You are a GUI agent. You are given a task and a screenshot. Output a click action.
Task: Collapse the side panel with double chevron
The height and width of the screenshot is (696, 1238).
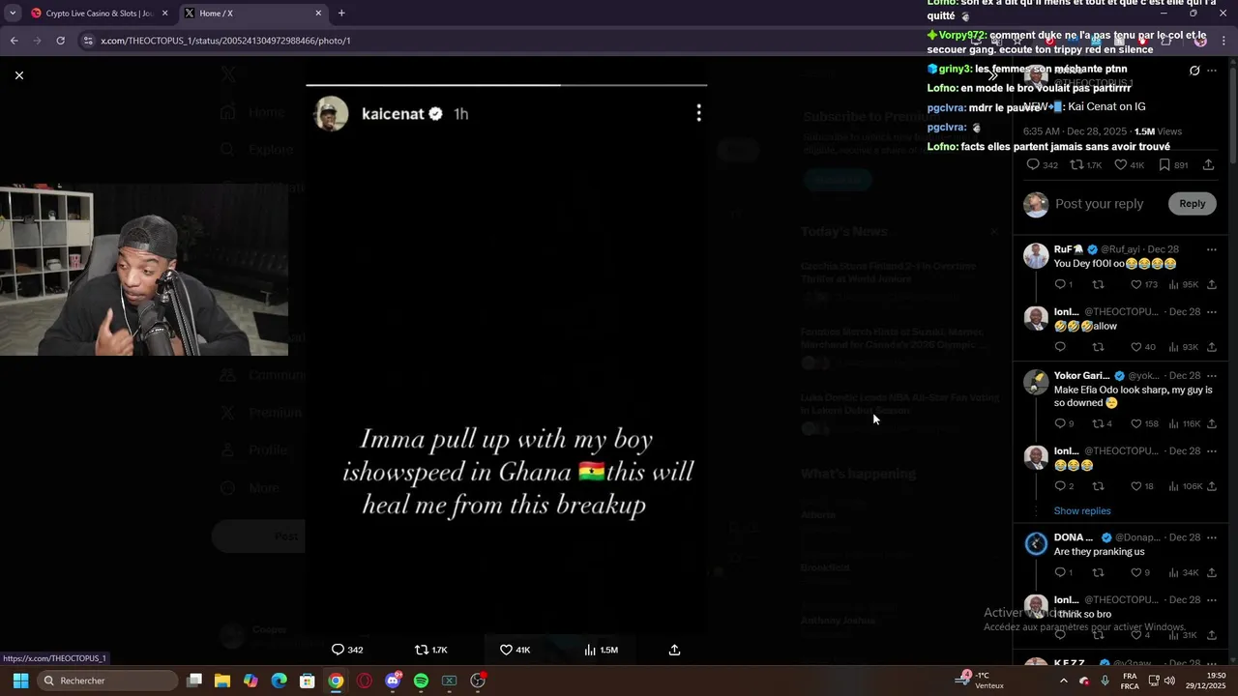tap(993, 74)
